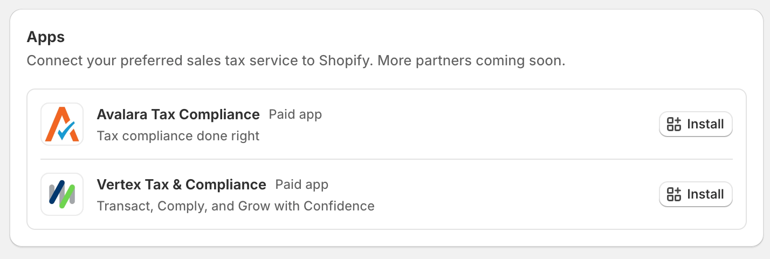Click the Apps section heading

[46, 37]
